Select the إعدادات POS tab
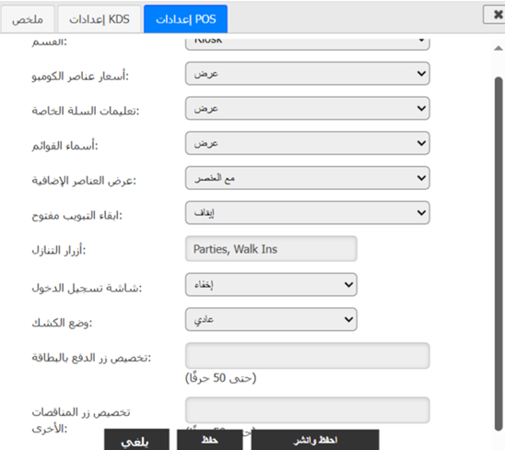The image size is (505, 450). coord(186,19)
